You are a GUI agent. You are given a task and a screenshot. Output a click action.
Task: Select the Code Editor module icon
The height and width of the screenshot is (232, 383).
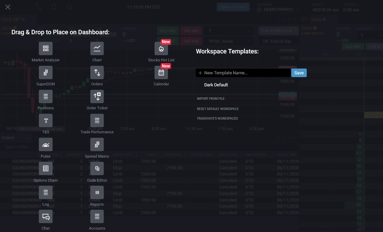[97, 168]
